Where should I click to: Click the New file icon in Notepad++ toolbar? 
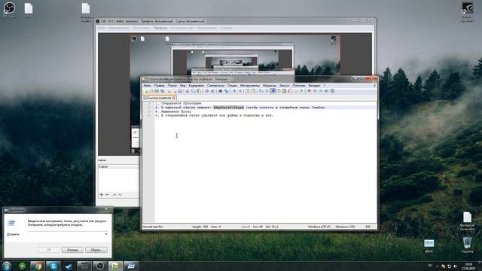(145, 91)
